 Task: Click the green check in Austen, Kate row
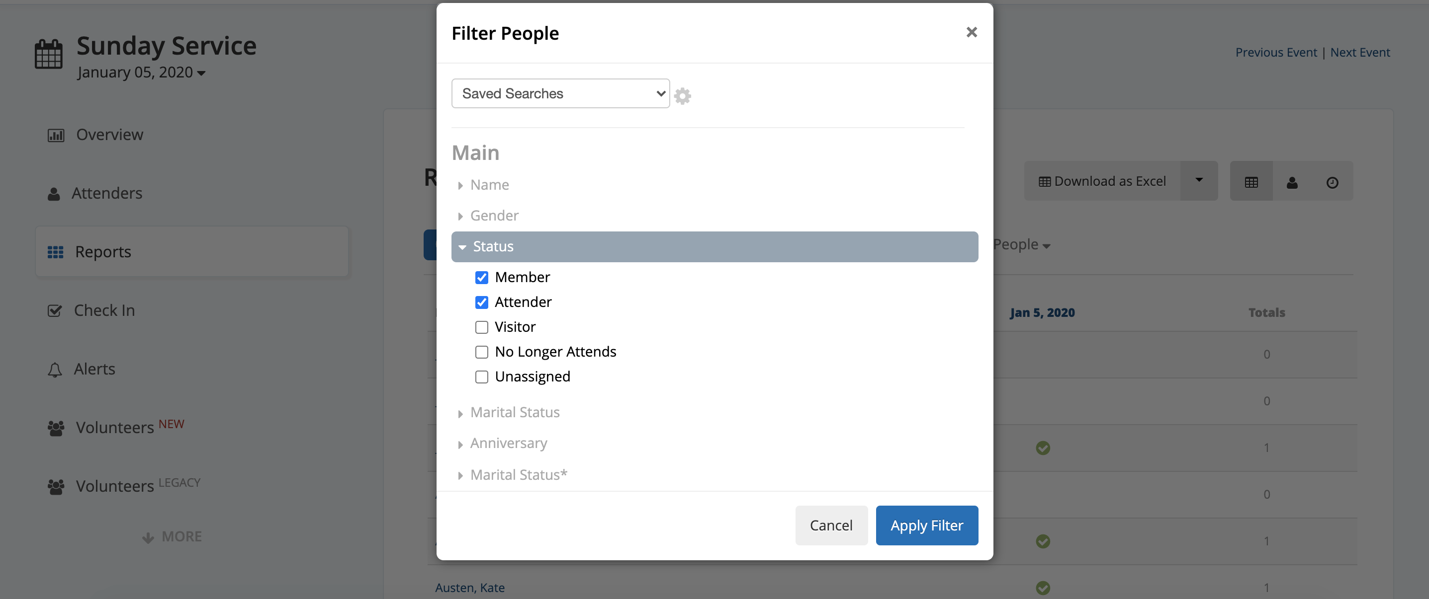point(1043,588)
